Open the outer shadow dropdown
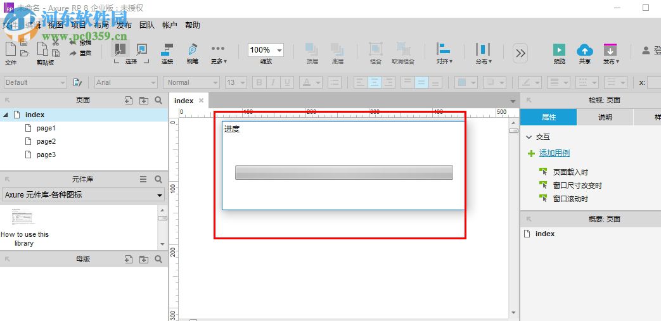 pyautogui.click(x=494, y=82)
